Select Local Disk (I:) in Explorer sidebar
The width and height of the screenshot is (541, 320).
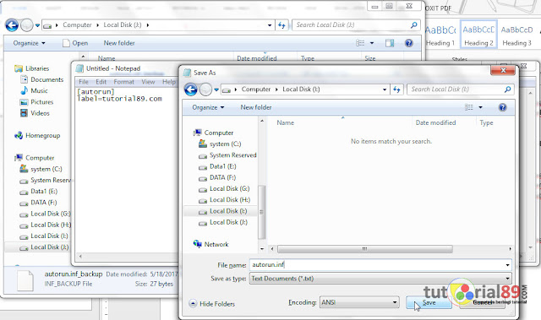44,236
